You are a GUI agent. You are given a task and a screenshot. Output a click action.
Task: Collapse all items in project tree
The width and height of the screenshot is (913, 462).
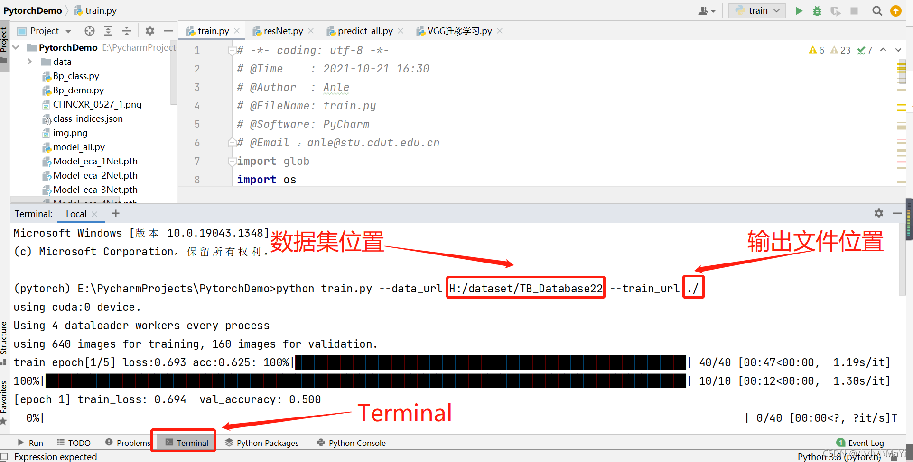[127, 31]
